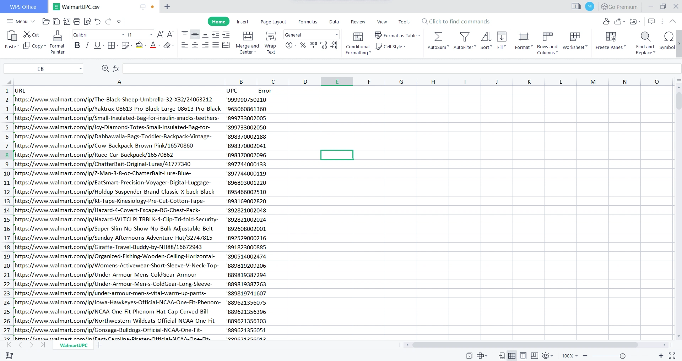Open the font name Calibri dropdown
Screen dimensions: 682x361
tap(123, 35)
